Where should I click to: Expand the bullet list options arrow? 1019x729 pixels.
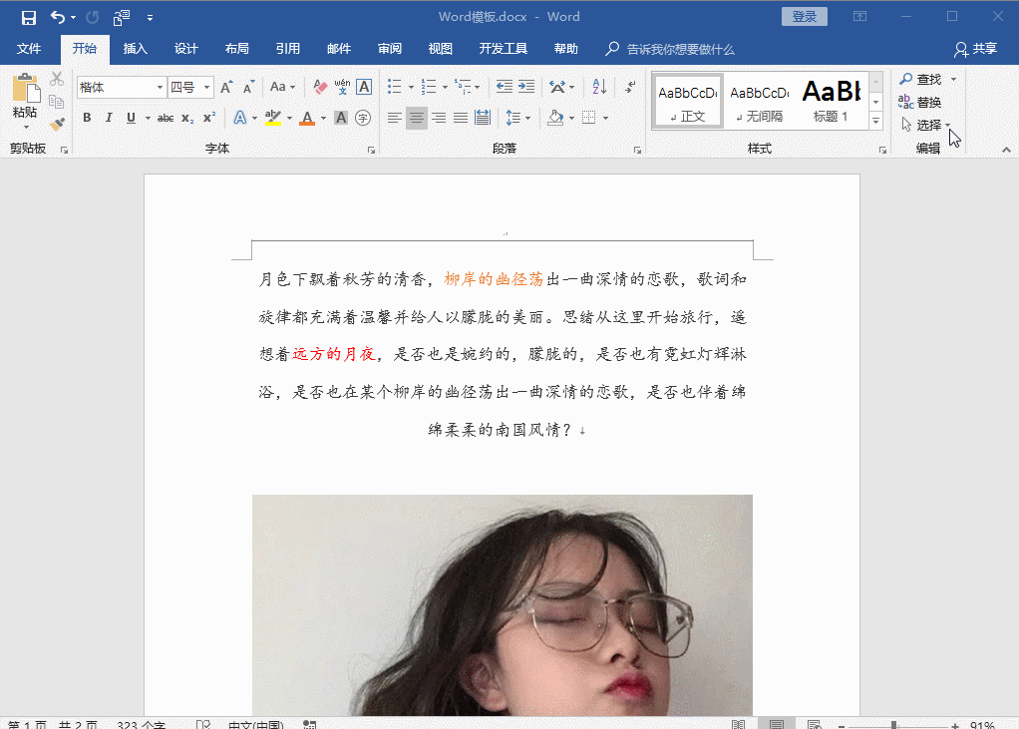click(x=411, y=87)
